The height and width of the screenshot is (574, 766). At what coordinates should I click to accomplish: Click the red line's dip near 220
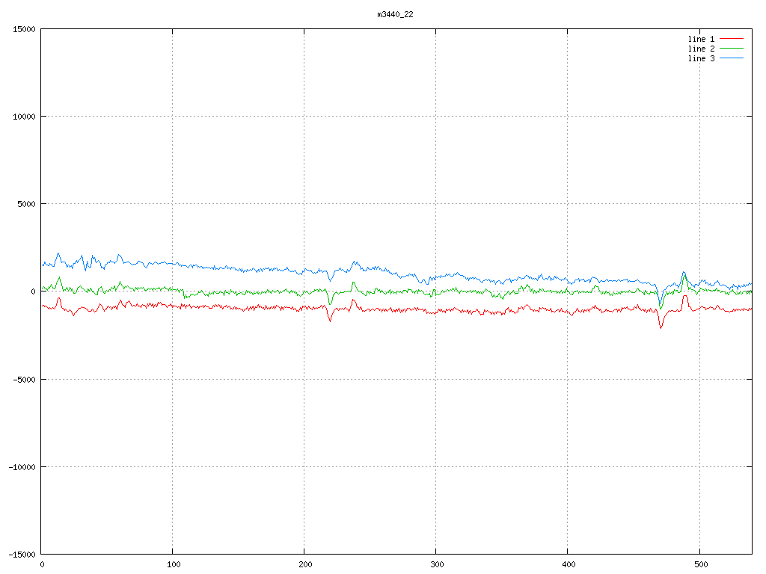pyautogui.click(x=330, y=321)
